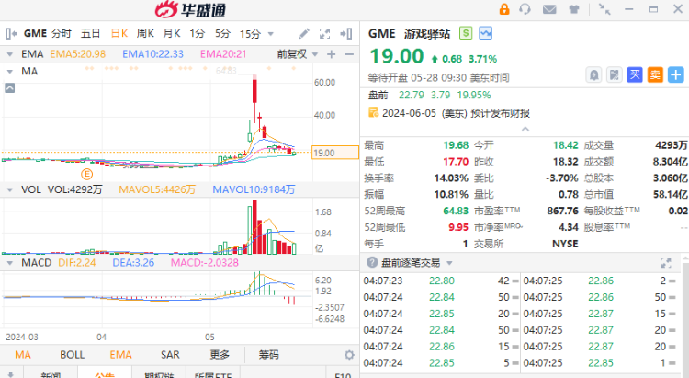This screenshot has height=378, width=689.
Task: Open customer service headset icon
Action: (525, 9)
